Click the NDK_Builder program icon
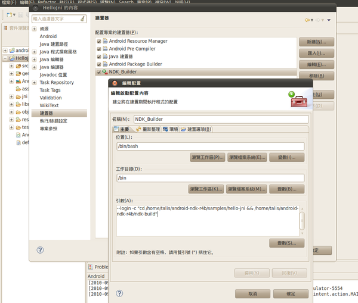Image resolution: width=358 pixels, height=303 pixels. pos(105,72)
